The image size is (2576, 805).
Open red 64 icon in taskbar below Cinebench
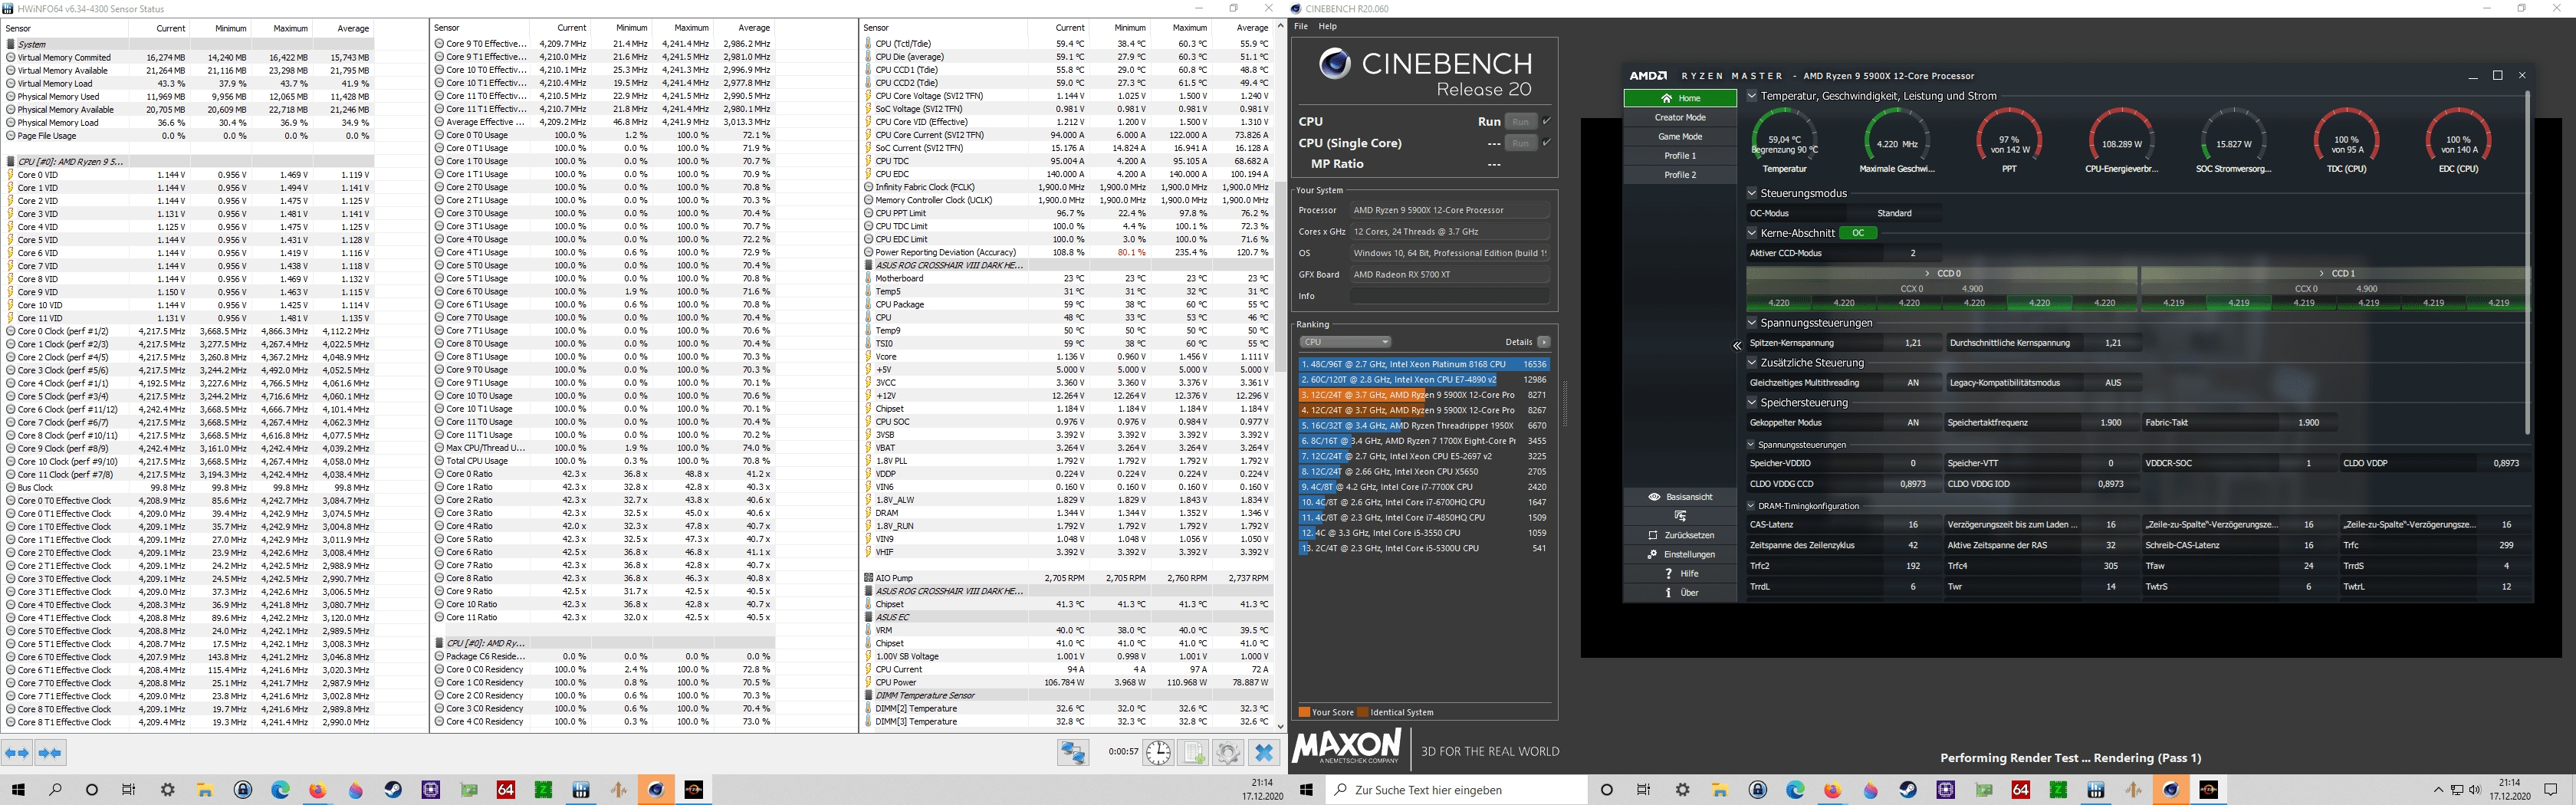(x=2020, y=790)
